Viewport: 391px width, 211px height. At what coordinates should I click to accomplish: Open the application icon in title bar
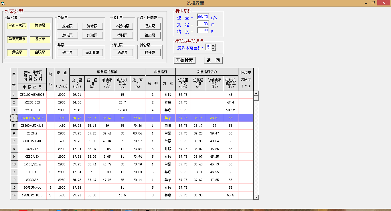[x=3, y=3]
